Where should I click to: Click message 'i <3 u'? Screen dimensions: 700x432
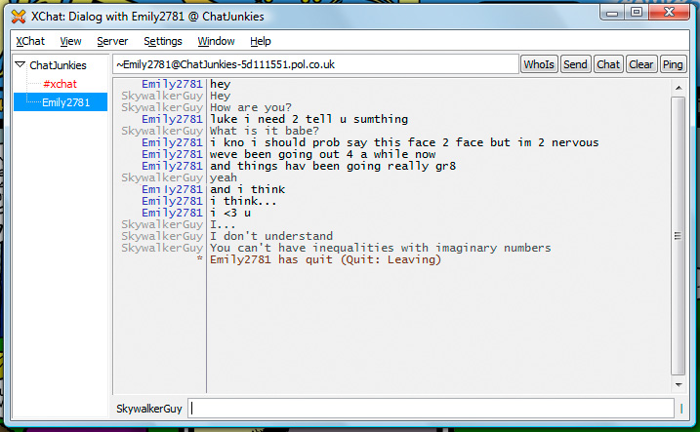[x=230, y=213]
